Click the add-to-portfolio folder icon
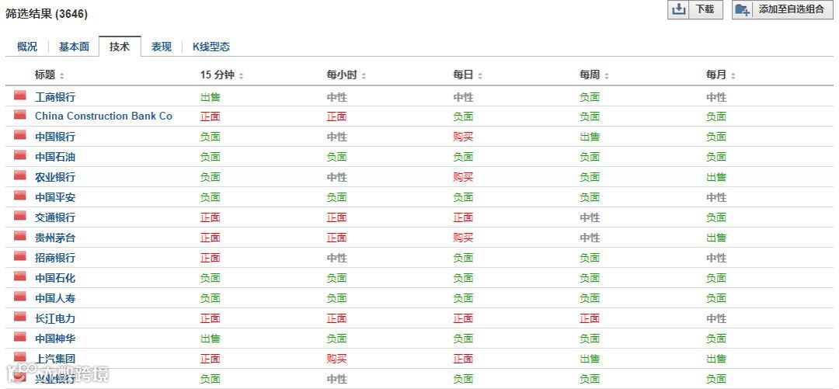 742,9
